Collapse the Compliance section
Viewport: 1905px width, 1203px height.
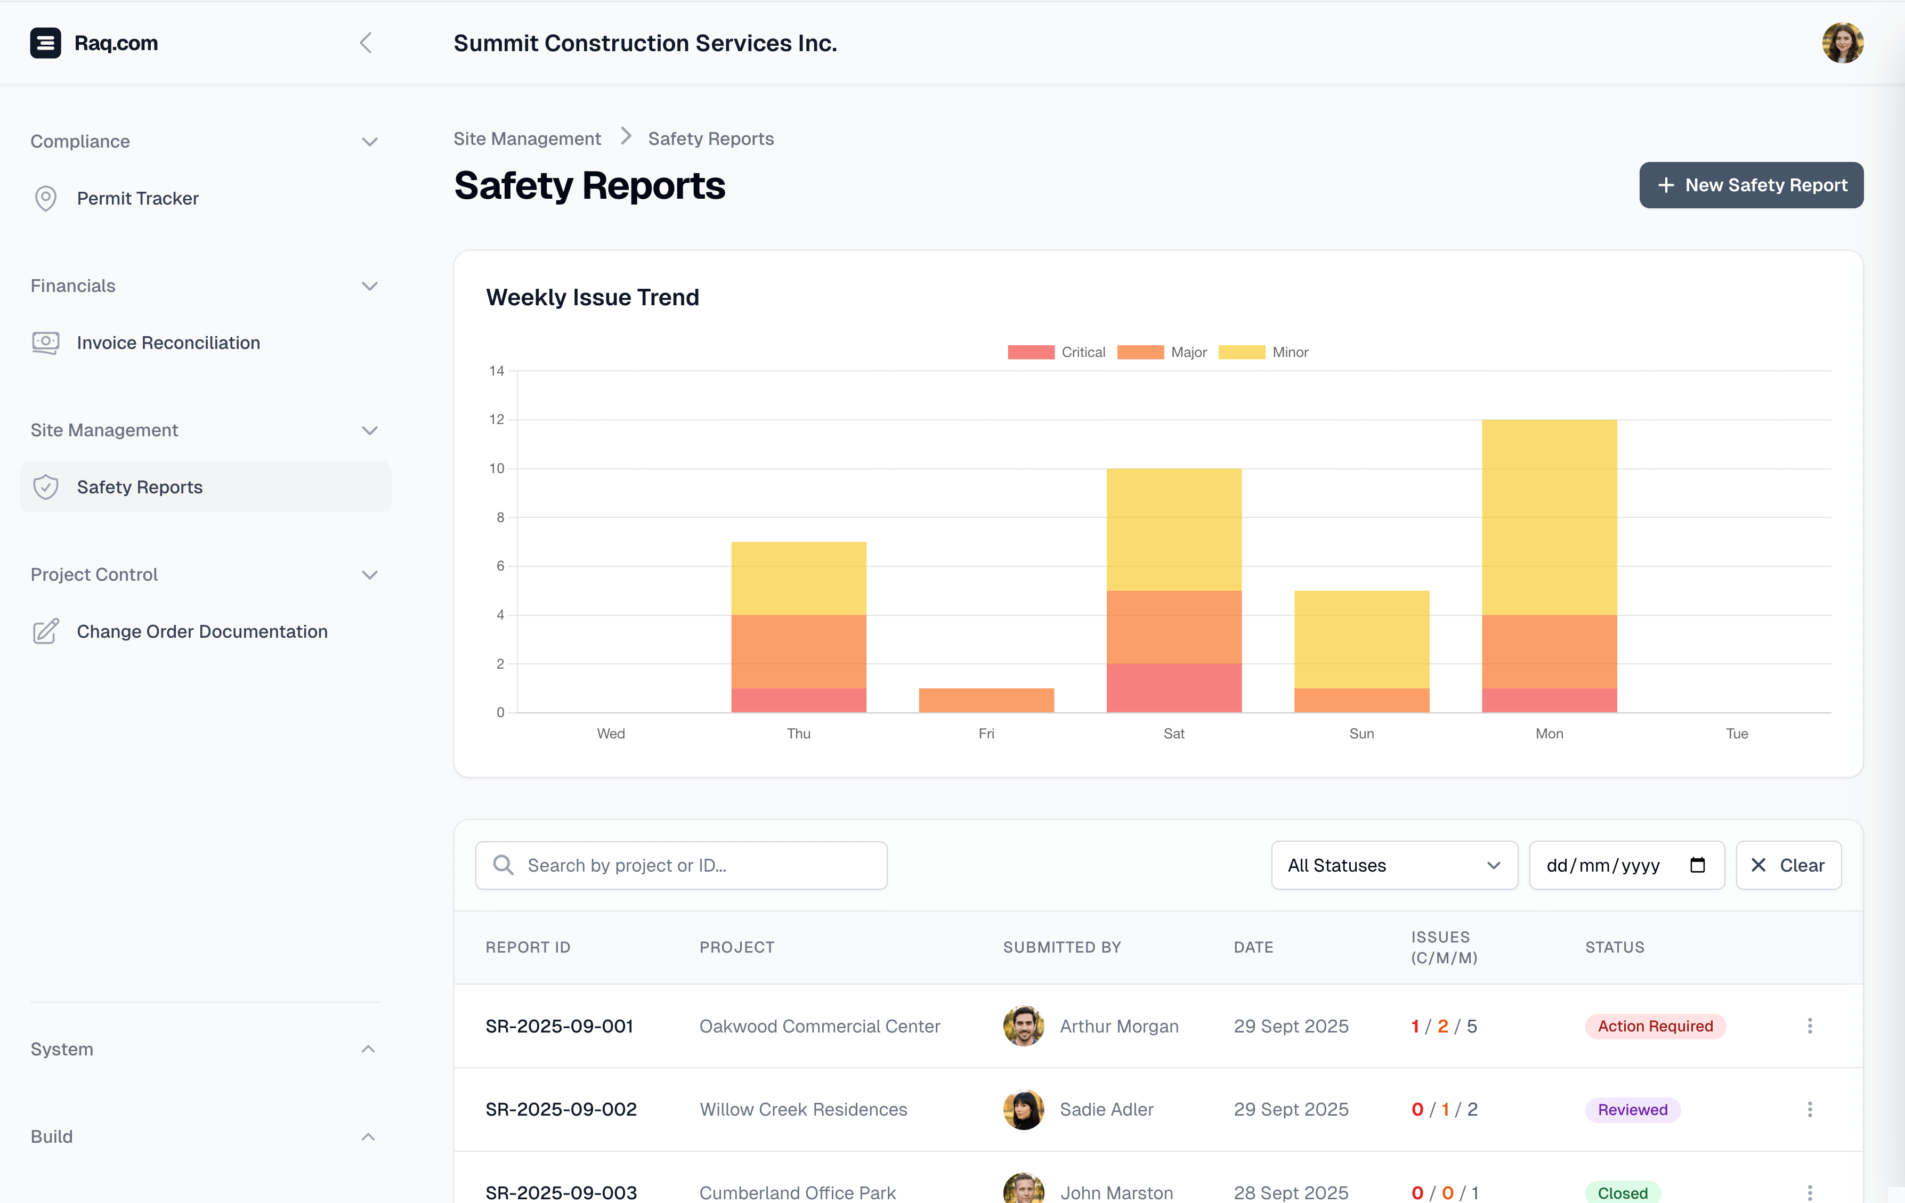tap(369, 142)
